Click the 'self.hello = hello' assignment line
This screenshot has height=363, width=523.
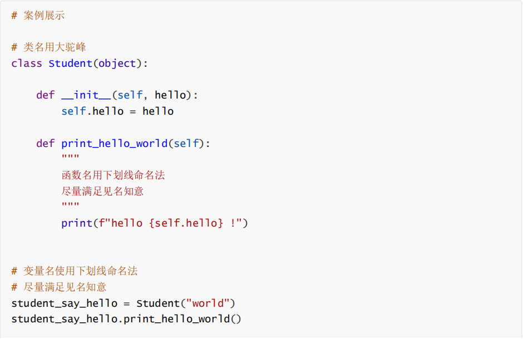tap(117, 111)
